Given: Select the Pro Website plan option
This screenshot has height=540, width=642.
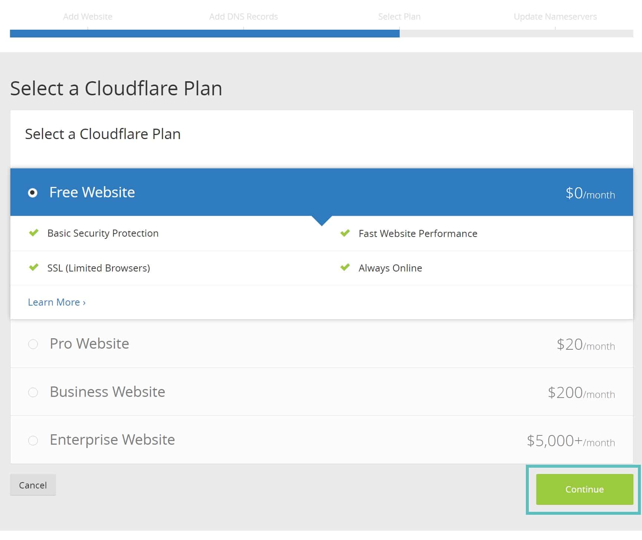Looking at the screenshot, I should (x=33, y=344).
